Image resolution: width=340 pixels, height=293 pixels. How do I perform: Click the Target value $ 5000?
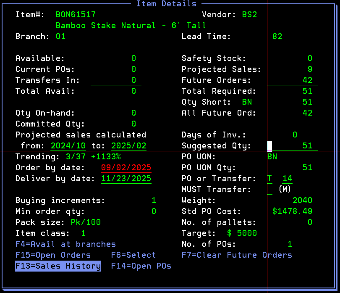click(x=242, y=233)
